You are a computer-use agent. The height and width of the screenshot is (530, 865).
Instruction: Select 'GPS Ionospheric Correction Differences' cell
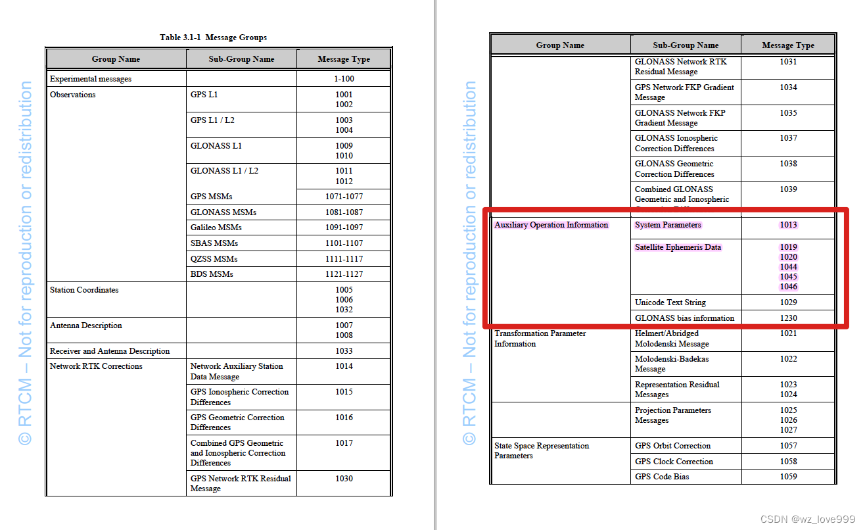(x=240, y=397)
